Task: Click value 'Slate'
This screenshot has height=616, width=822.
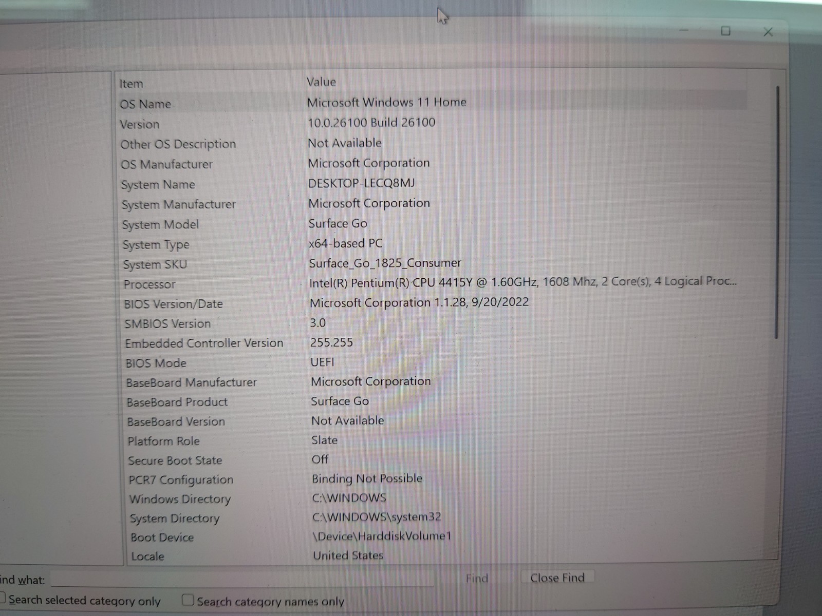Action: pos(325,440)
